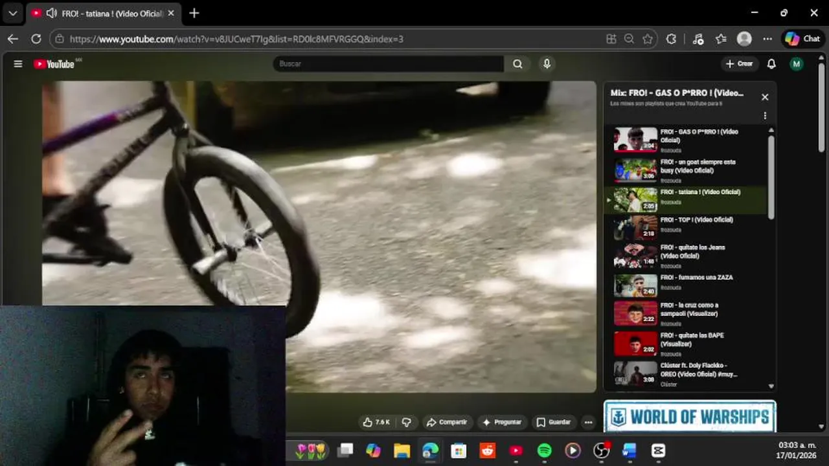Image resolution: width=829 pixels, height=466 pixels.
Task: Open OBS Studio from the taskbar
Action: point(602,450)
